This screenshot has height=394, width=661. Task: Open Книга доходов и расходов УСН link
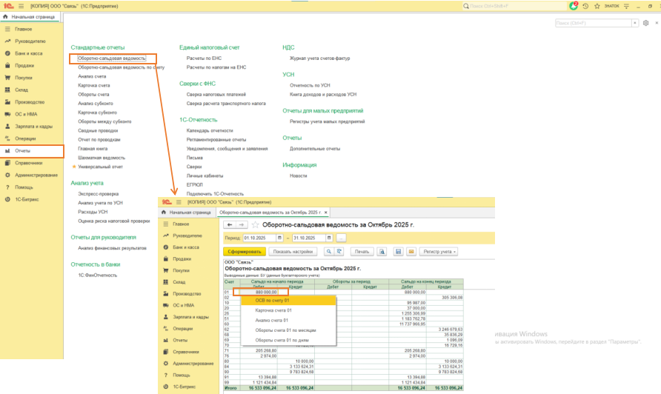[323, 94]
